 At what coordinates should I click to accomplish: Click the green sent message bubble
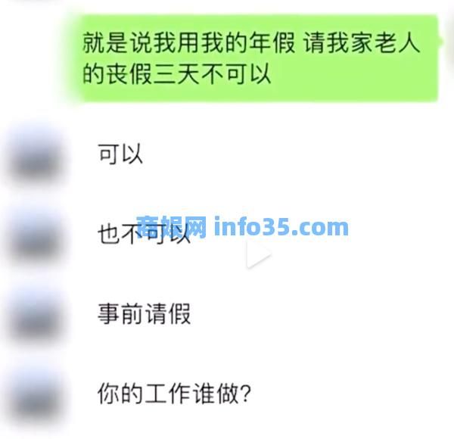pyautogui.click(x=258, y=58)
